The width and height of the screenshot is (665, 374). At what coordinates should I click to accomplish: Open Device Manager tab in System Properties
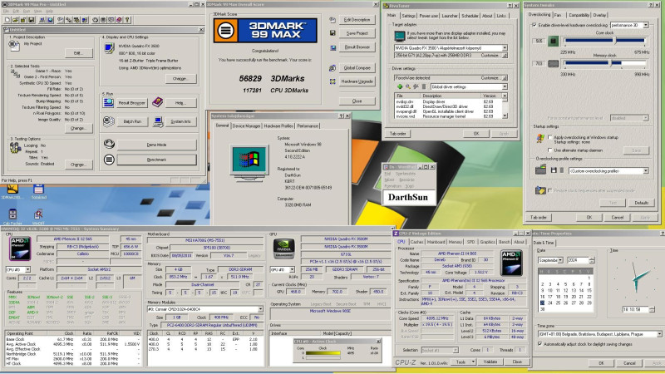[246, 126]
